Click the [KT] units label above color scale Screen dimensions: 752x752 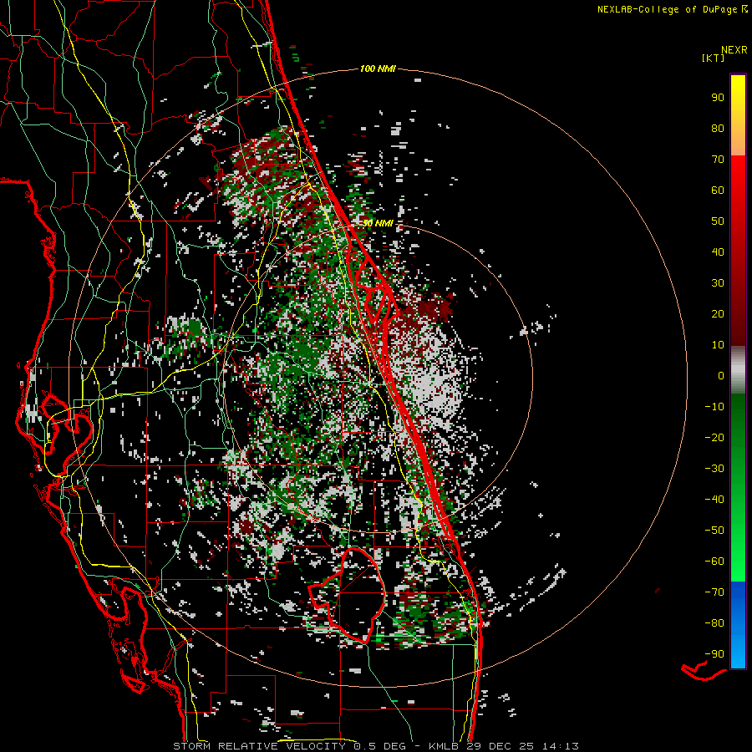[713, 58]
